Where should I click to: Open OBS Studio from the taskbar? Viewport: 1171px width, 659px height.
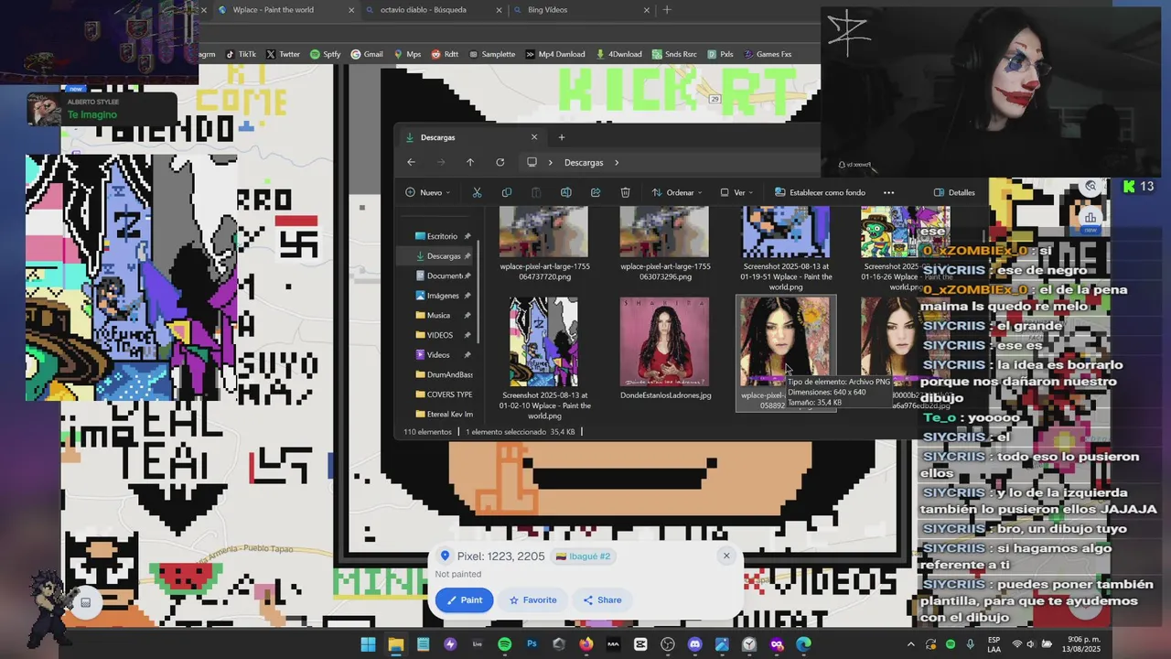[x=668, y=644]
